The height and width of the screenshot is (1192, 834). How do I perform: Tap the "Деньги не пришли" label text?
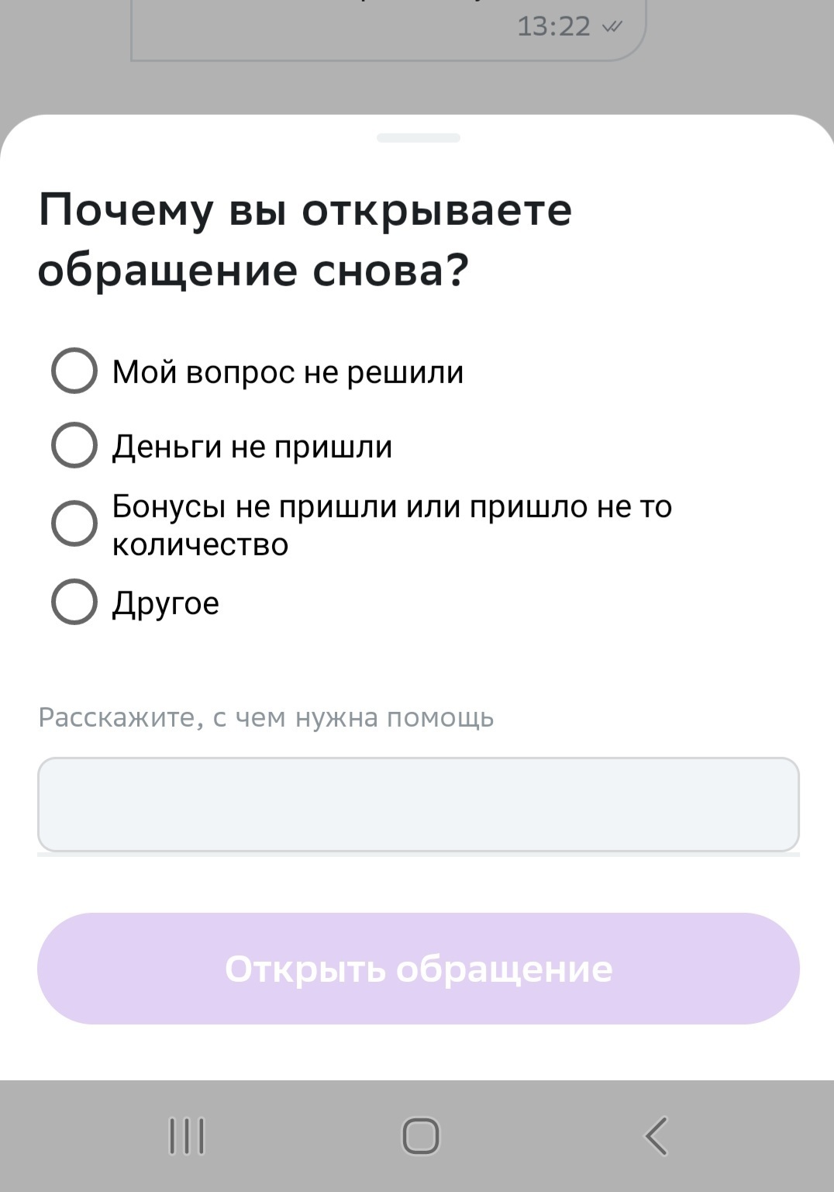click(x=252, y=447)
